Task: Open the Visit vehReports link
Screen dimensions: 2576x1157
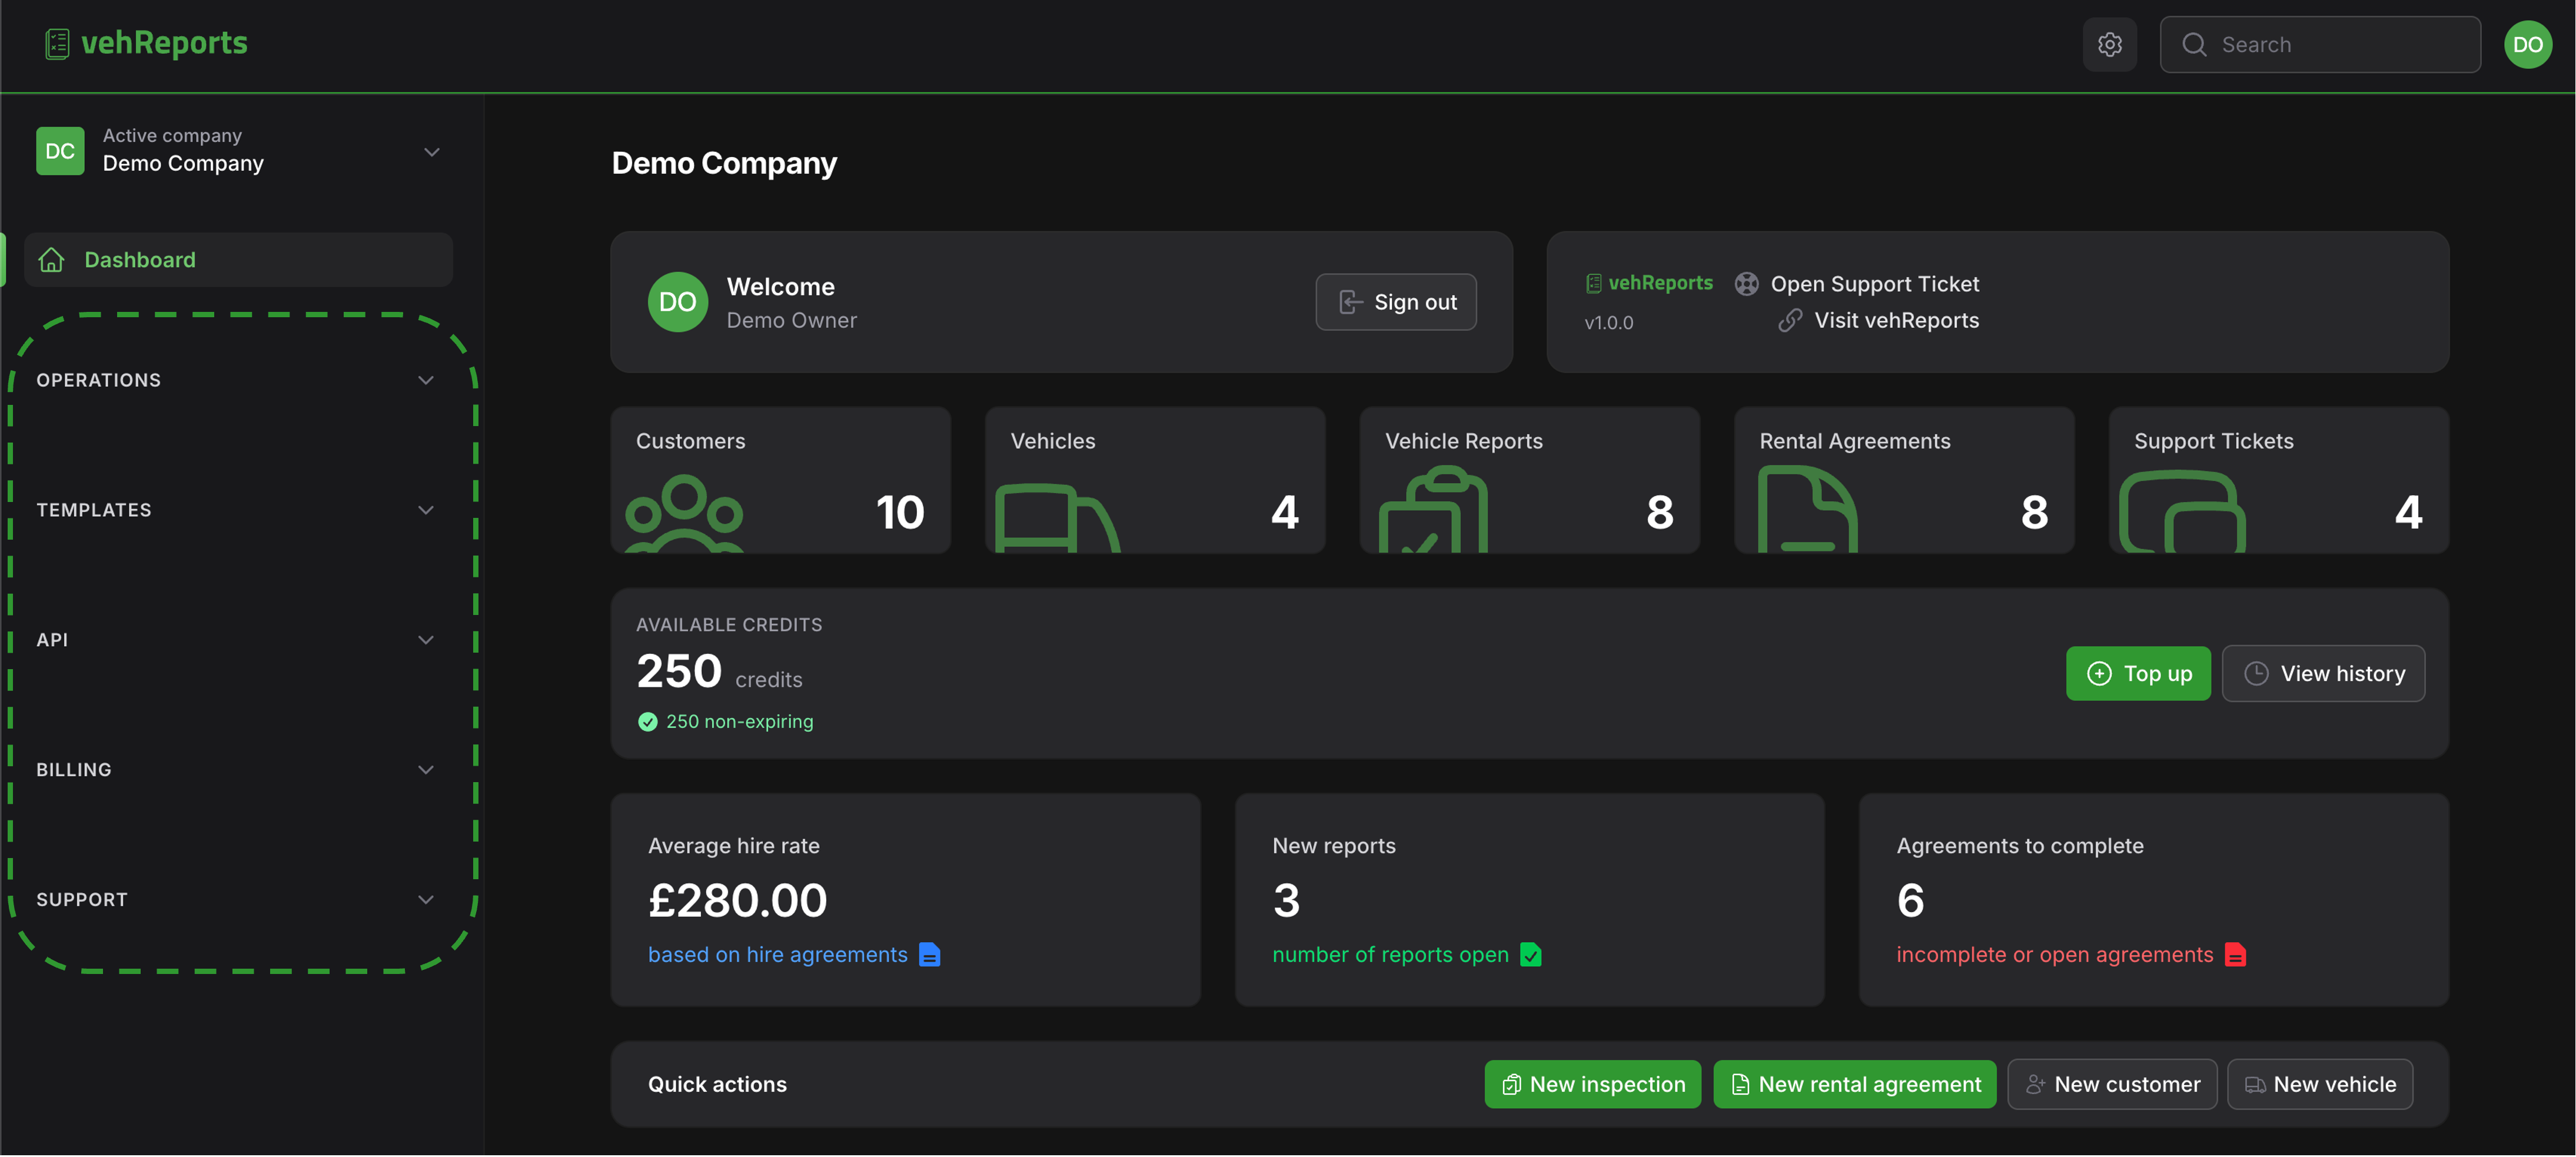Action: tap(1878, 320)
